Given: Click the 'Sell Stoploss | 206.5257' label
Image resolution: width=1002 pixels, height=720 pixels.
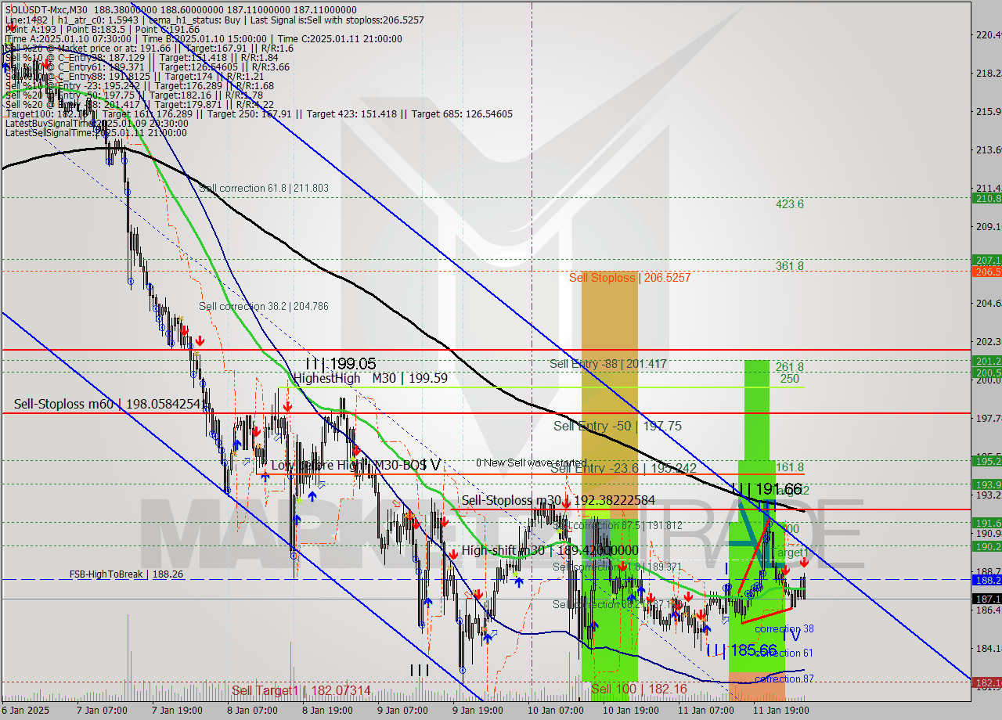Looking at the screenshot, I should [x=630, y=278].
